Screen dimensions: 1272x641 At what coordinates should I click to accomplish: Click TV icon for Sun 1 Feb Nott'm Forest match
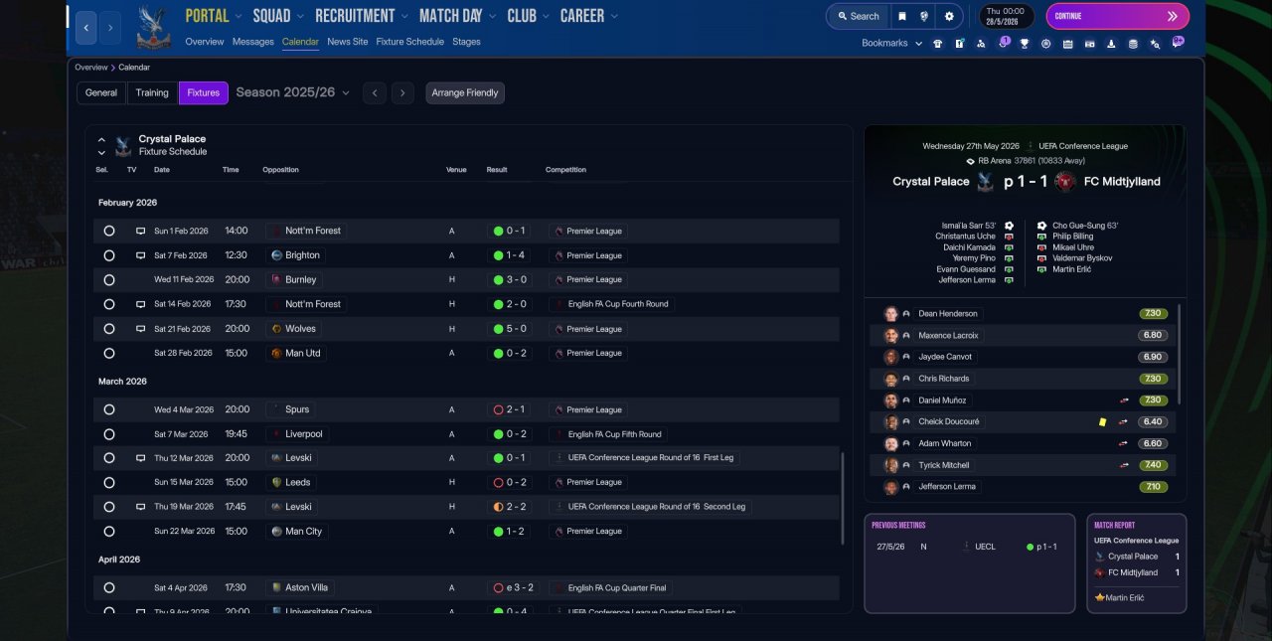(140, 231)
